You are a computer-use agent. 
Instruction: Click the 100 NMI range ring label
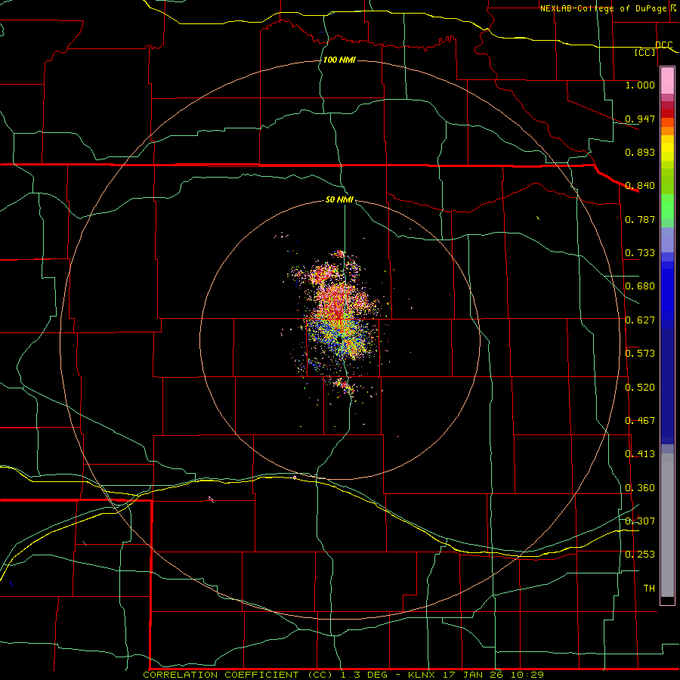pos(339,60)
